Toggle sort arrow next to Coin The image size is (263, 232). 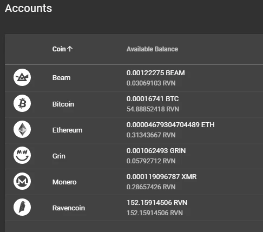tap(70, 49)
